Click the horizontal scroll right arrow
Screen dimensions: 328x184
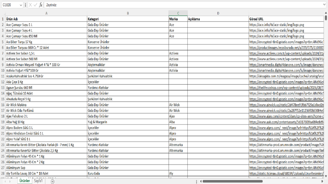tap(322, 181)
